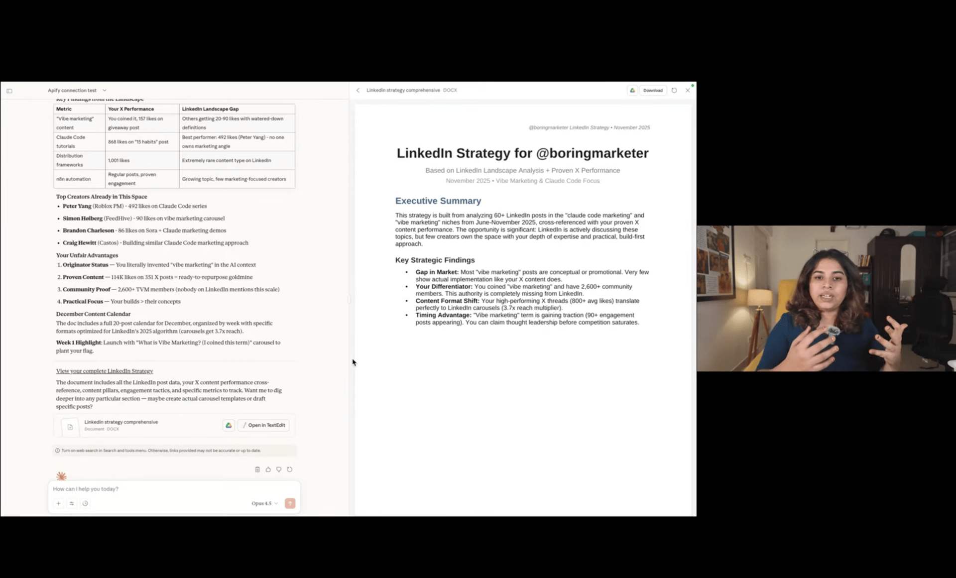Viewport: 956px width, 578px height.
Task: Save to Google Drive from preview header
Action: (632, 91)
